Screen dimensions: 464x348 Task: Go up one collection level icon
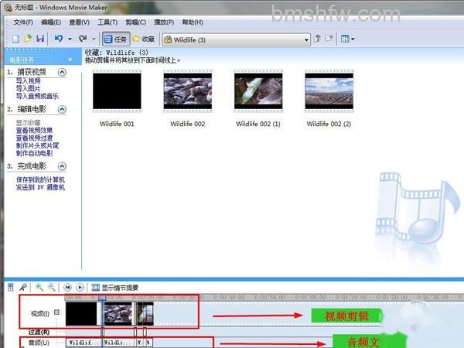pyautogui.click(x=318, y=39)
